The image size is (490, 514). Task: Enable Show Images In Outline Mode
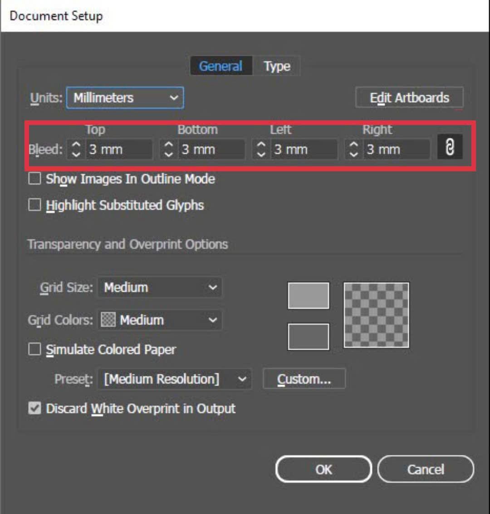[34, 179]
